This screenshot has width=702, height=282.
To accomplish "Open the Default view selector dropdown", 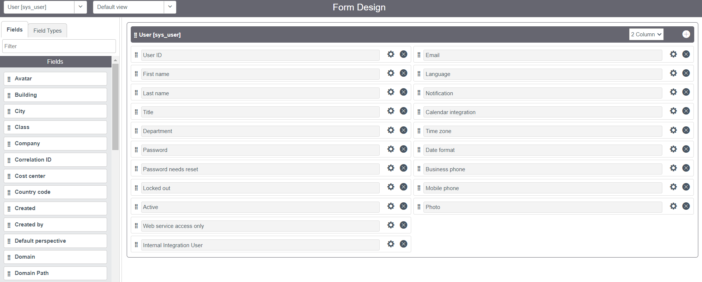I will [170, 7].
